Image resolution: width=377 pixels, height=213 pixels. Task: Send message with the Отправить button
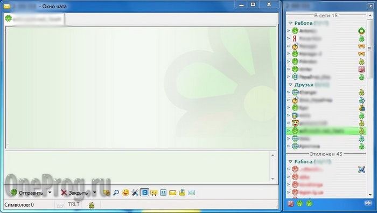click(x=26, y=193)
